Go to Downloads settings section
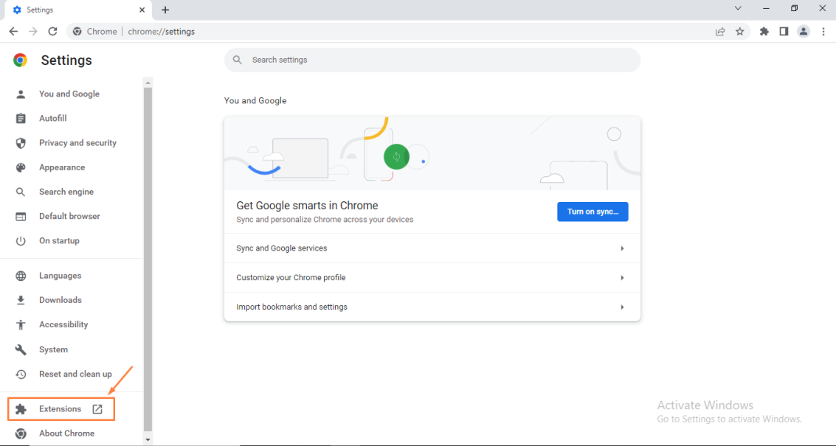This screenshot has height=446, width=836. [x=61, y=300]
